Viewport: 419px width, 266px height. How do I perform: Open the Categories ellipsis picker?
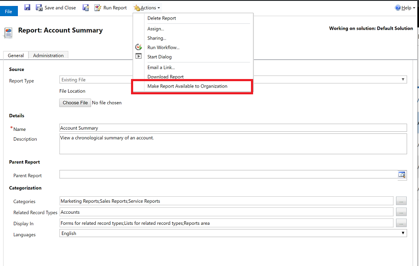click(401, 201)
